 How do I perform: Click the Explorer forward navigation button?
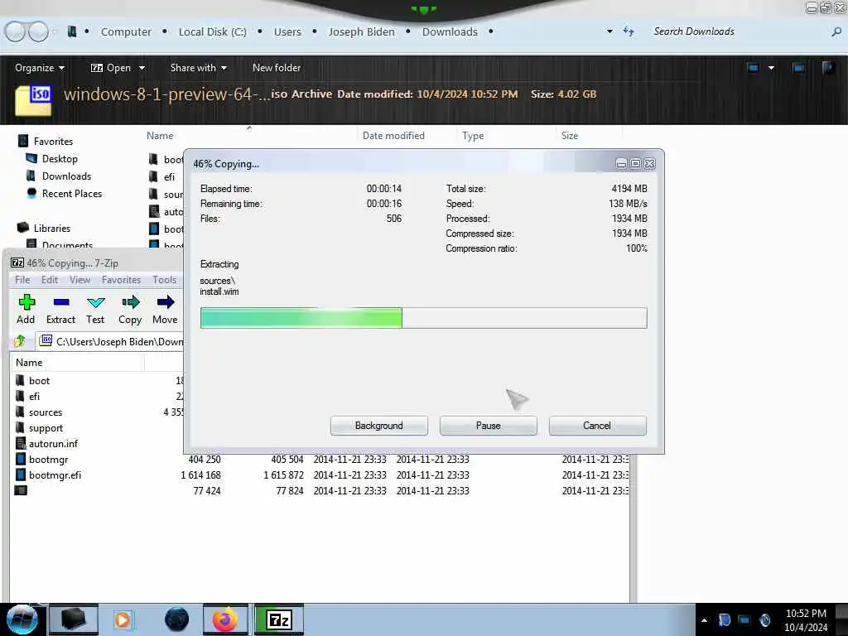click(x=38, y=31)
